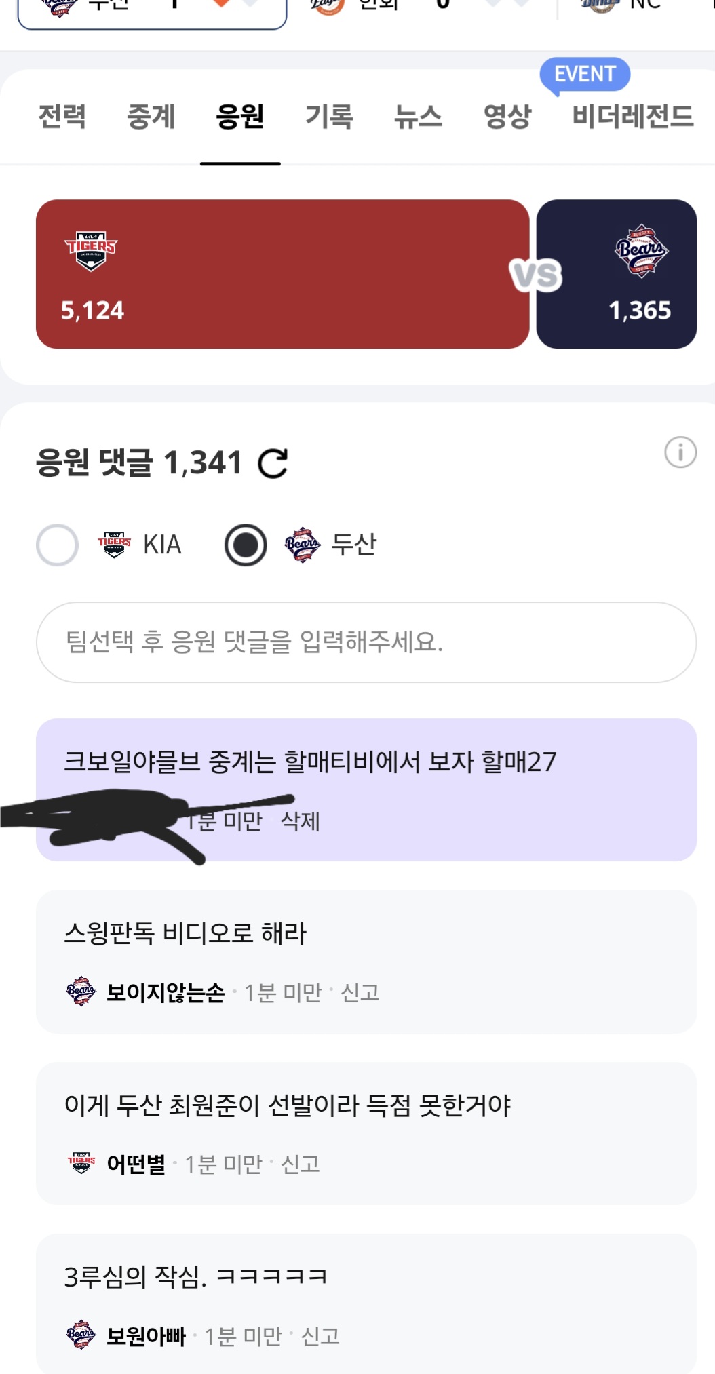Image resolution: width=715 pixels, height=1374 pixels.
Task: Click Tigers icon beside 어떤별
Action: 81,1164
